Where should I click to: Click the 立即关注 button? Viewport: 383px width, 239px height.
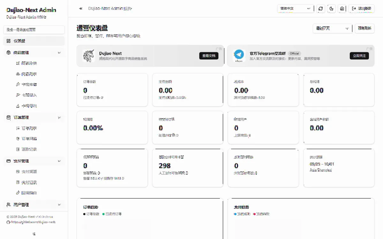point(359,56)
